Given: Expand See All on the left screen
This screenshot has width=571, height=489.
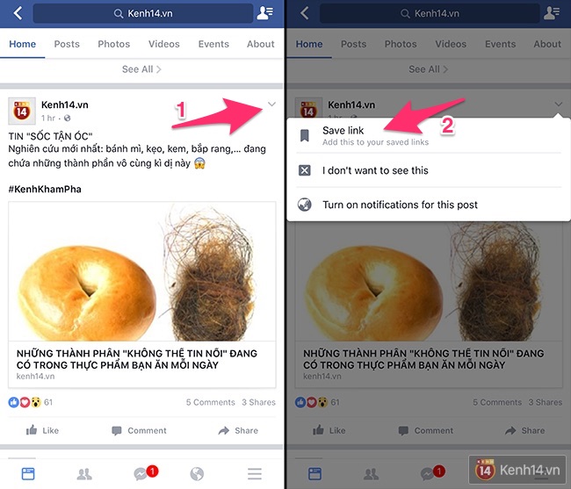Looking at the screenshot, I should (x=141, y=69).
